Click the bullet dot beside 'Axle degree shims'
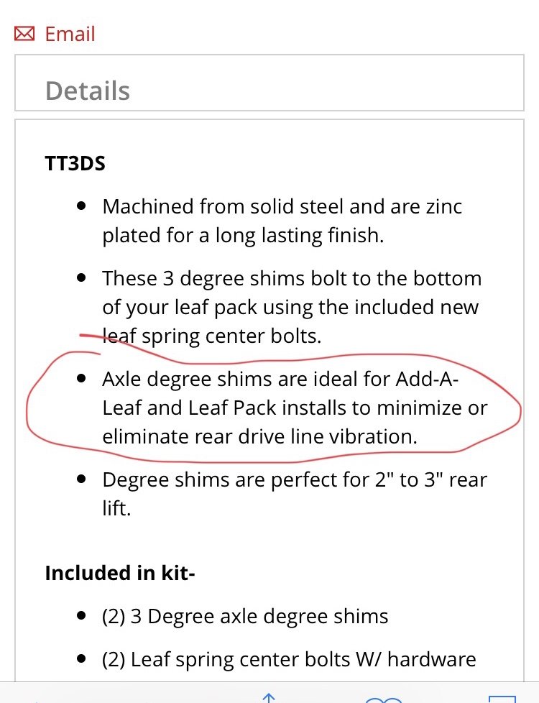539x703 pixels. pos(81,378)
